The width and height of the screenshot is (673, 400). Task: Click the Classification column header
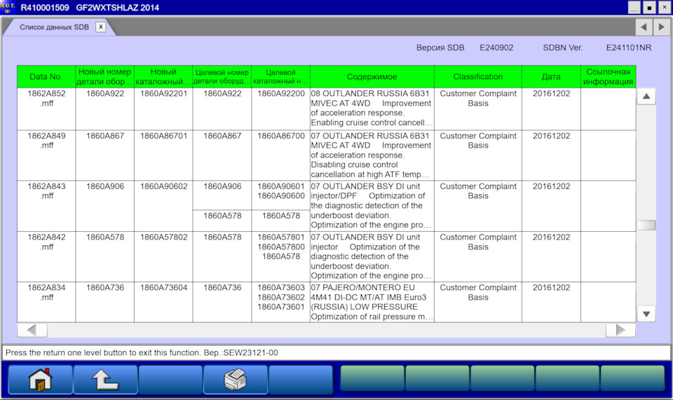pos(478,77)
